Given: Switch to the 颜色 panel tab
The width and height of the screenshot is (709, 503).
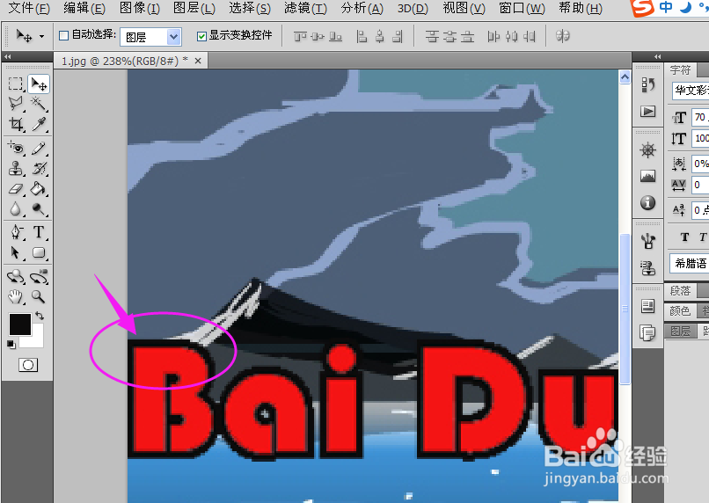Looking at the screenshot, I should (x=680, y=310).
